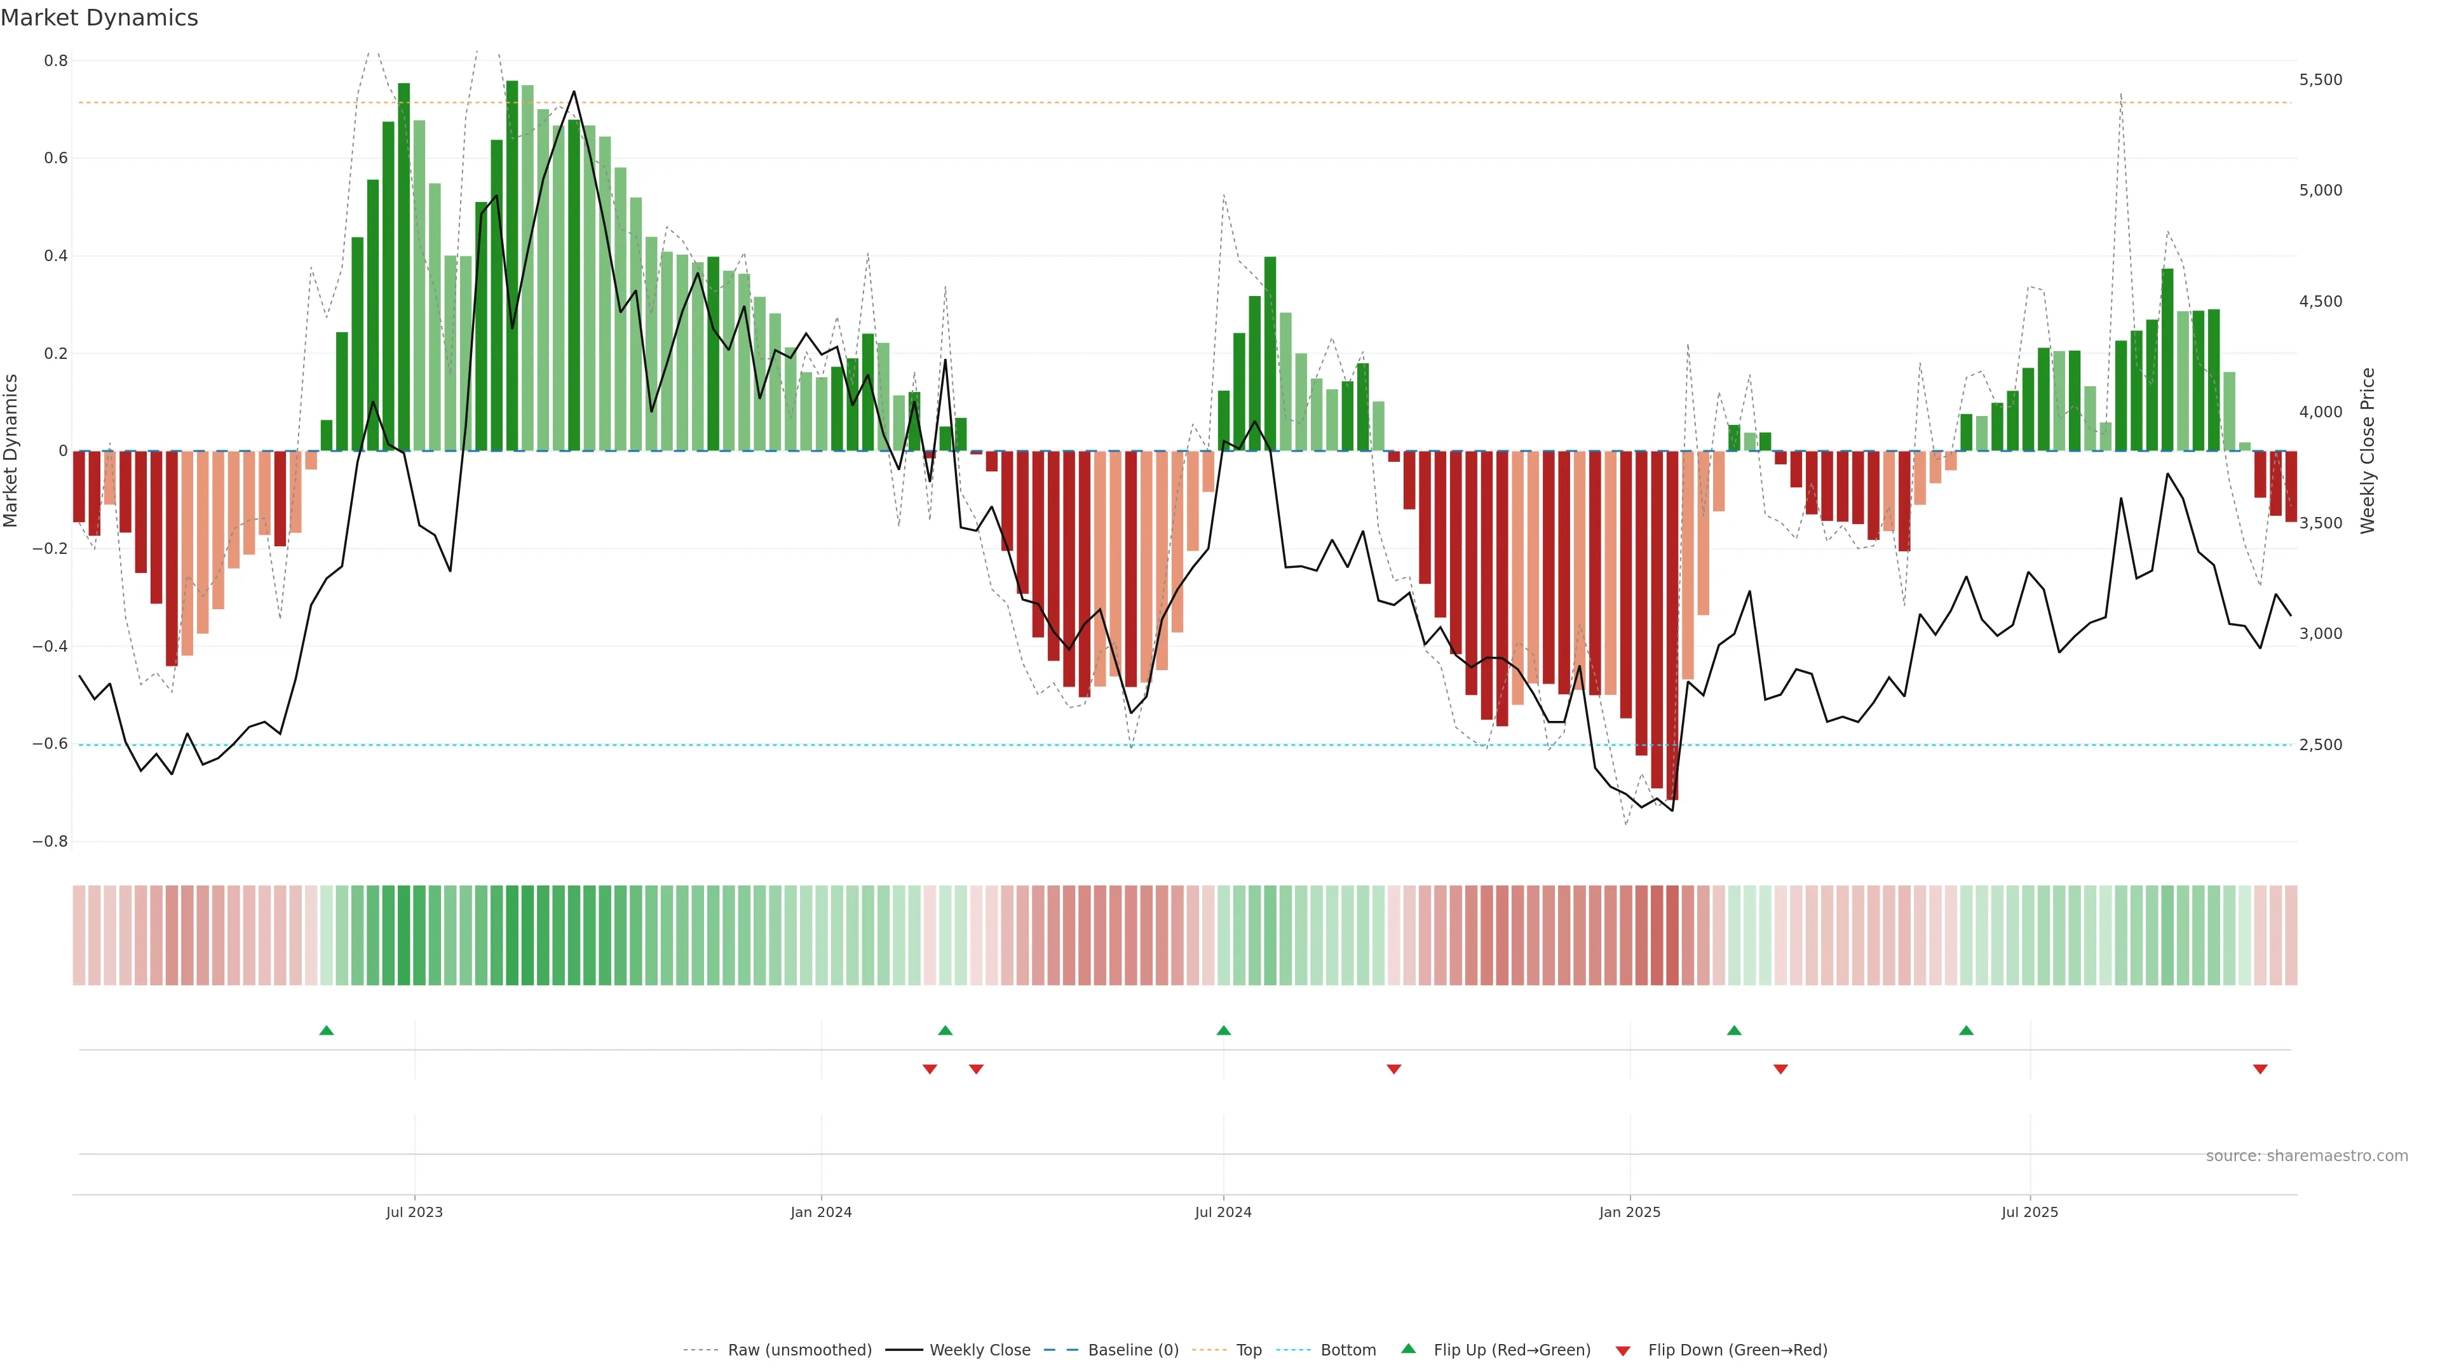Click the green flip-up marker just before Jul 2025
This screenshot has height=1372, width=2440.
click(1967, 1030)
